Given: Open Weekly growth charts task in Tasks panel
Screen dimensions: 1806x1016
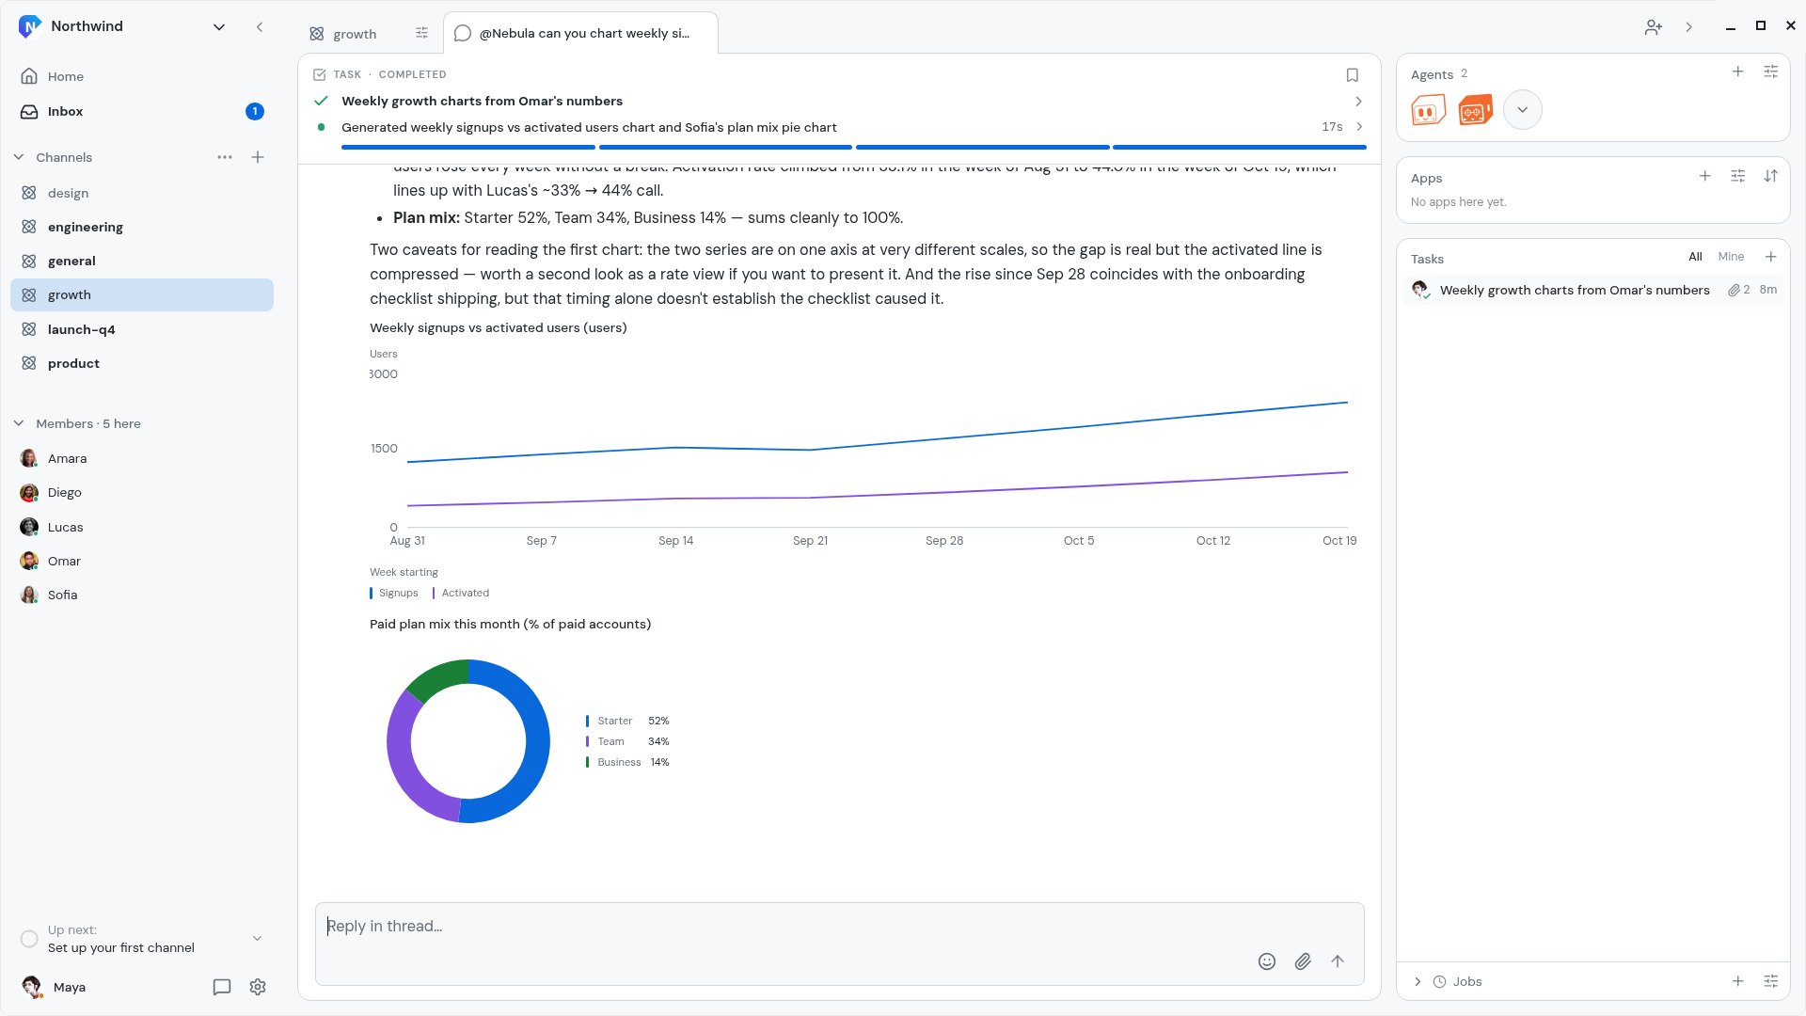Looking at the screenshot, I should pos(1593,290).
